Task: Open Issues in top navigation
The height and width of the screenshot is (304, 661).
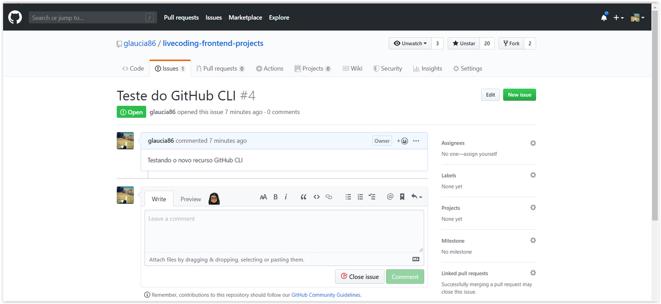Action: [x=214, y=18]
